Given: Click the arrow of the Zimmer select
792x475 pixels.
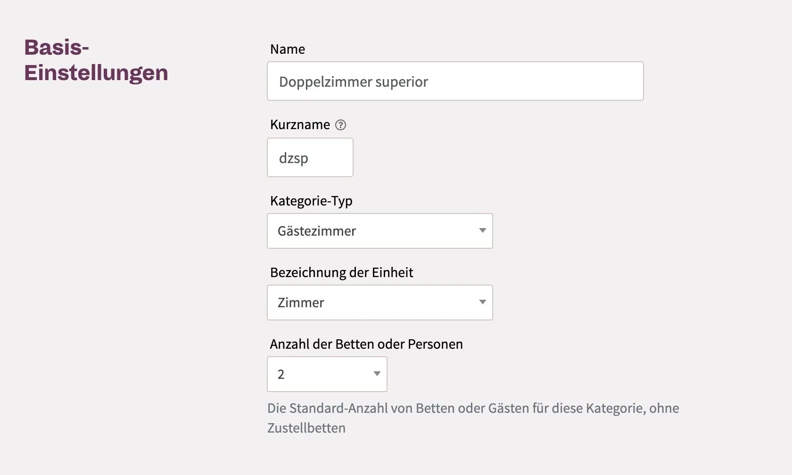Looking at the screenshot, I should point(482,302).
